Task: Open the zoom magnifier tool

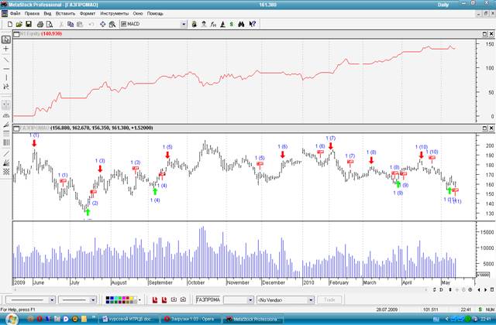Action: coord(112,24)
